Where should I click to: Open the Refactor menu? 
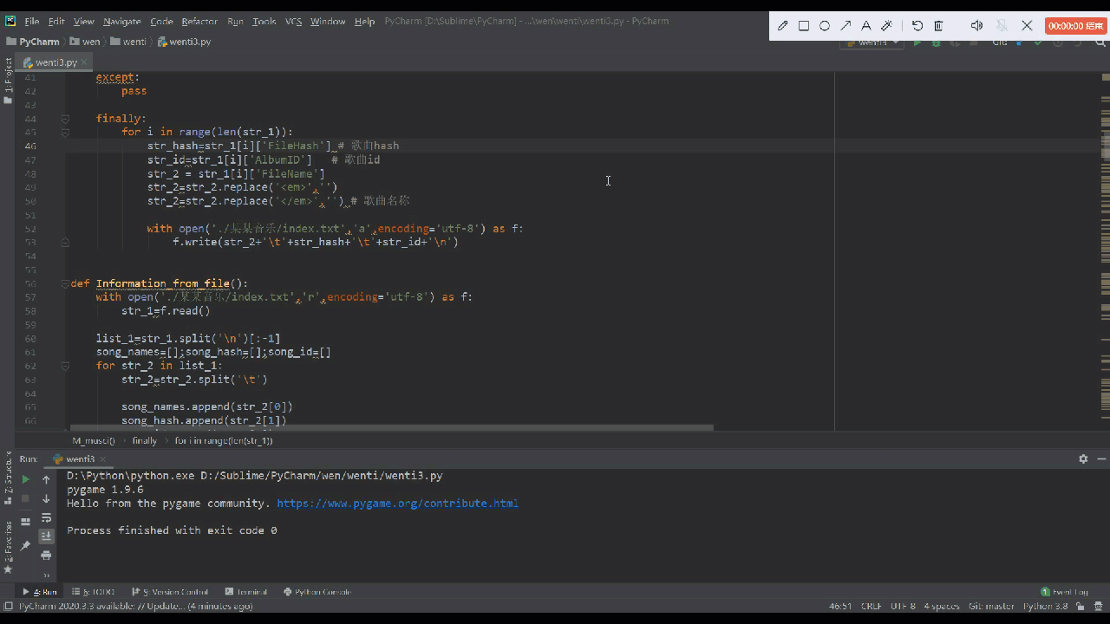(199, 21)
